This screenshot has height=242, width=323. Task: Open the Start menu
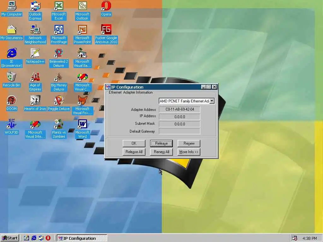point(10,238)
